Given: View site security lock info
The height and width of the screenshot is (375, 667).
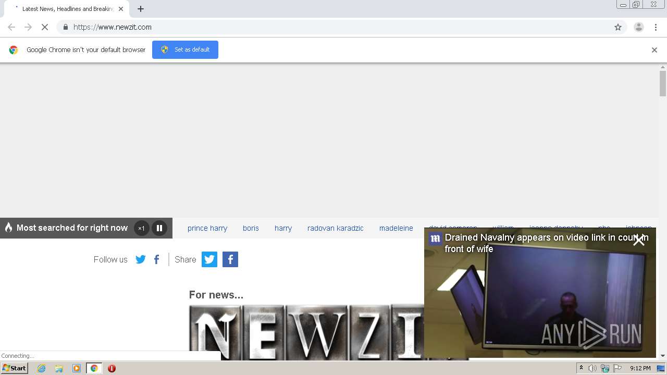Looking at the screenshot, I should pos(65,27).
